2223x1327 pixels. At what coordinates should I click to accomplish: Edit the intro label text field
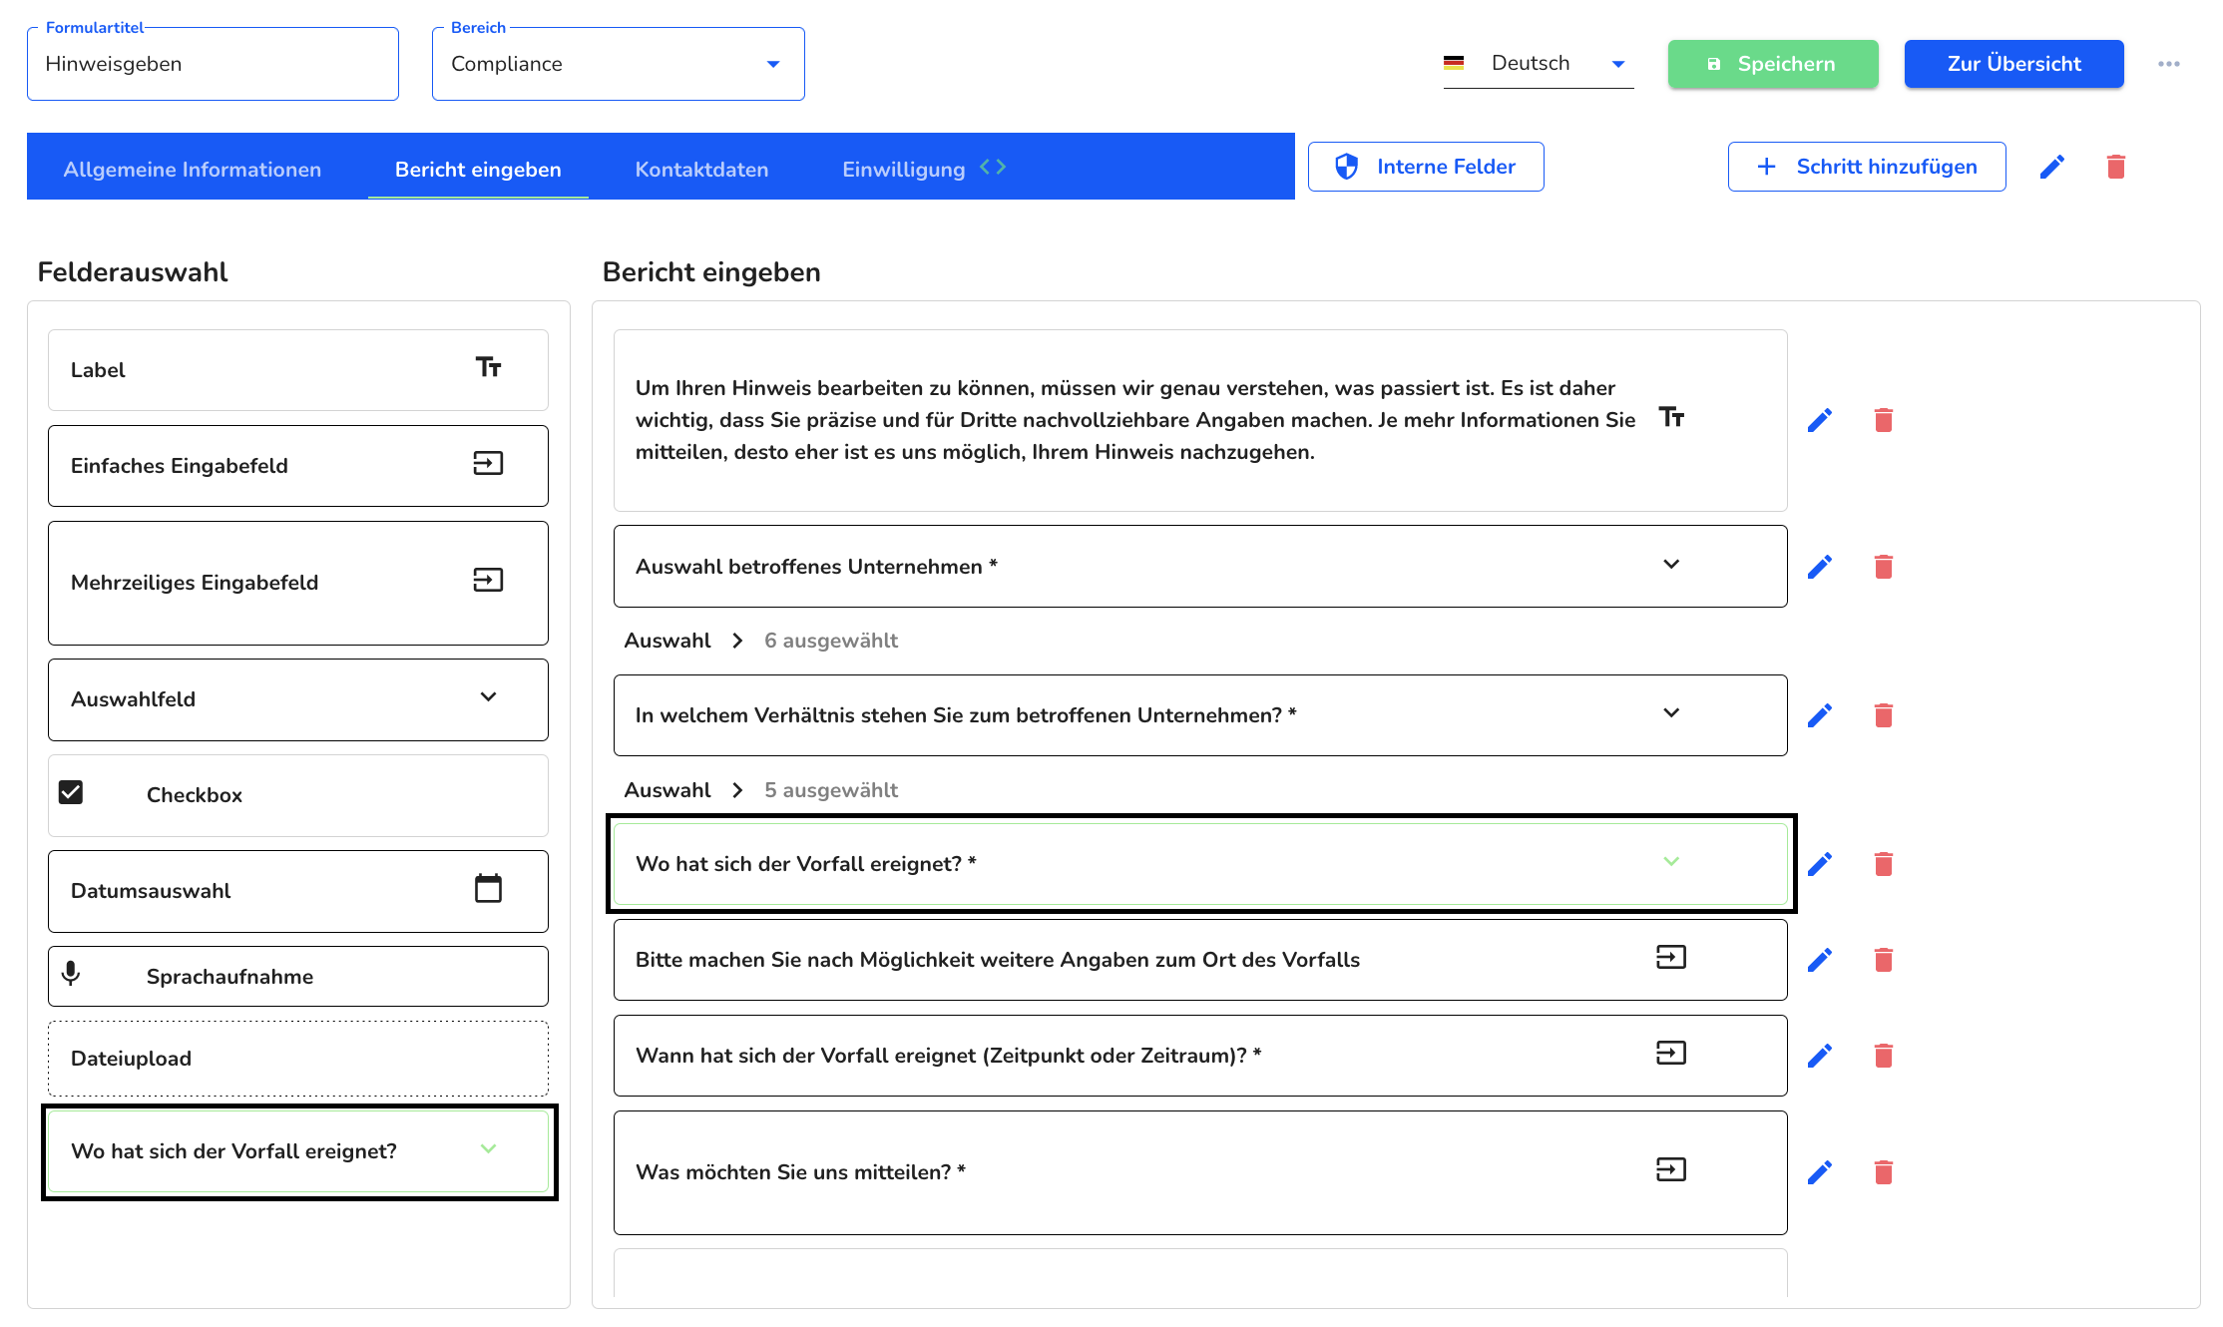point(1820,420)
